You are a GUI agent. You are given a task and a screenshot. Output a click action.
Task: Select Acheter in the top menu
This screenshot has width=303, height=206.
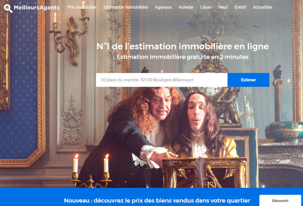pos(186,7)
